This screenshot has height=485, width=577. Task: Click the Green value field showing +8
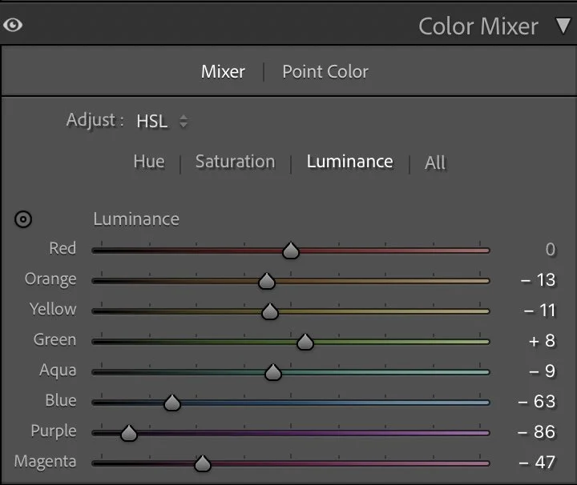pos(542,341)
